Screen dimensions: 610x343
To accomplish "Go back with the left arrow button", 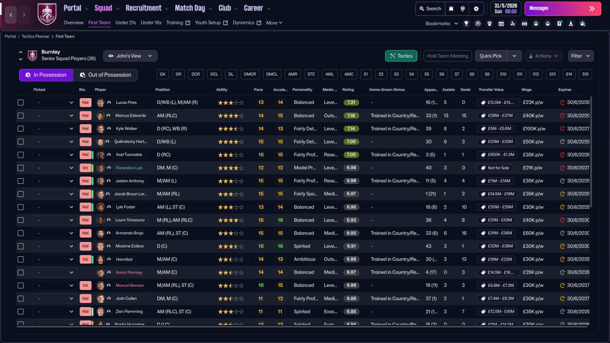I will (11, 15).
